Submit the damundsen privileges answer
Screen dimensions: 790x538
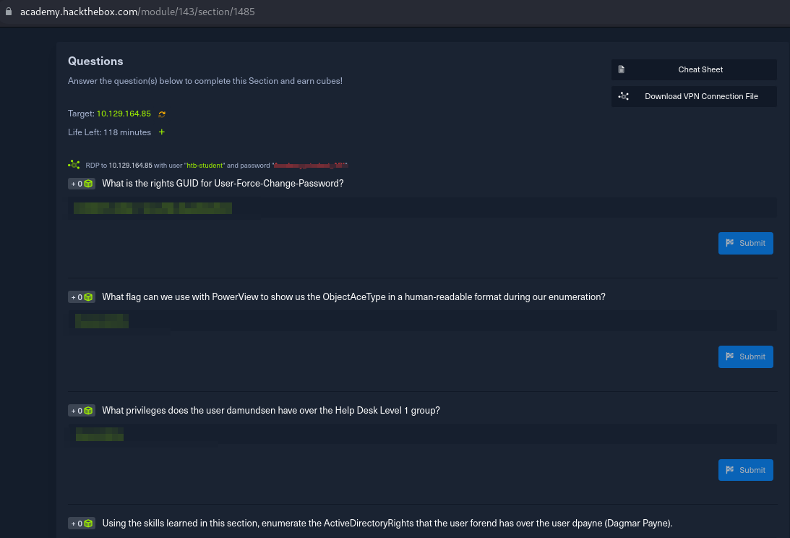pyautogui.click(x=745, y=470)
